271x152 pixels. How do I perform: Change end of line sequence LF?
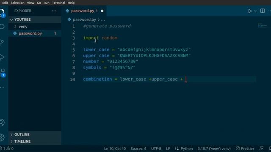tap(168, 148)
